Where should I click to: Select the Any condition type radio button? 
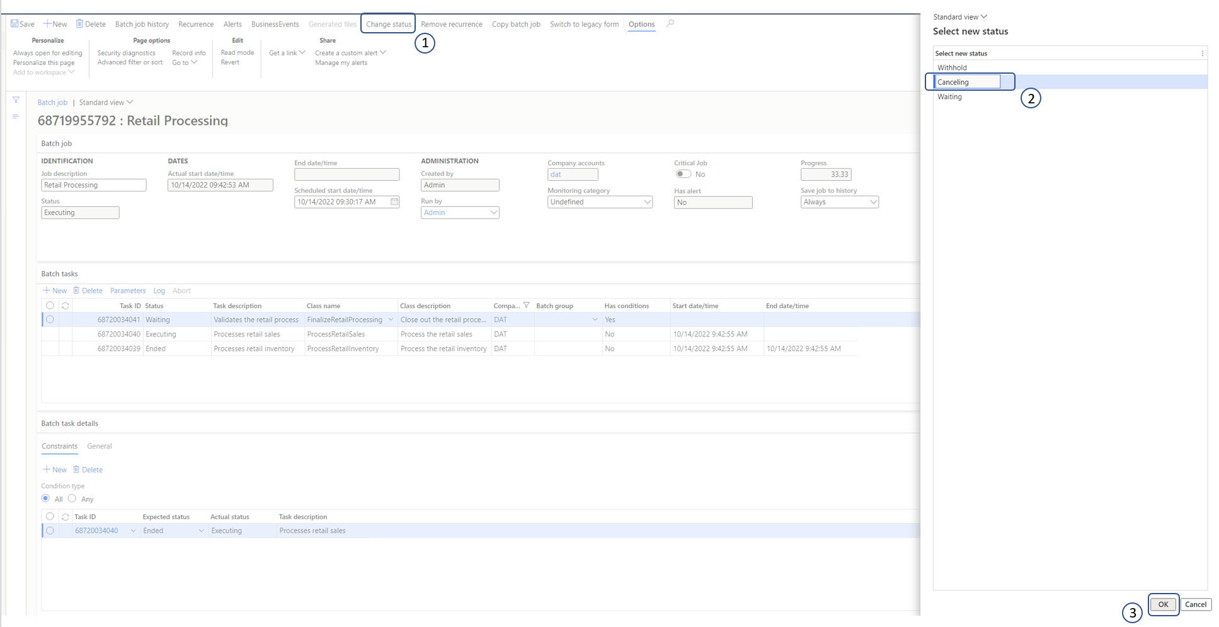tap(71, 498)
